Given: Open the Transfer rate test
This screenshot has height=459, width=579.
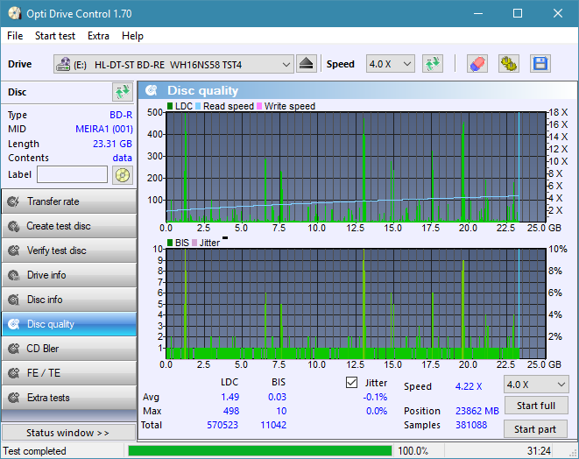Looking at the screenshot, I should pos(68,201).
